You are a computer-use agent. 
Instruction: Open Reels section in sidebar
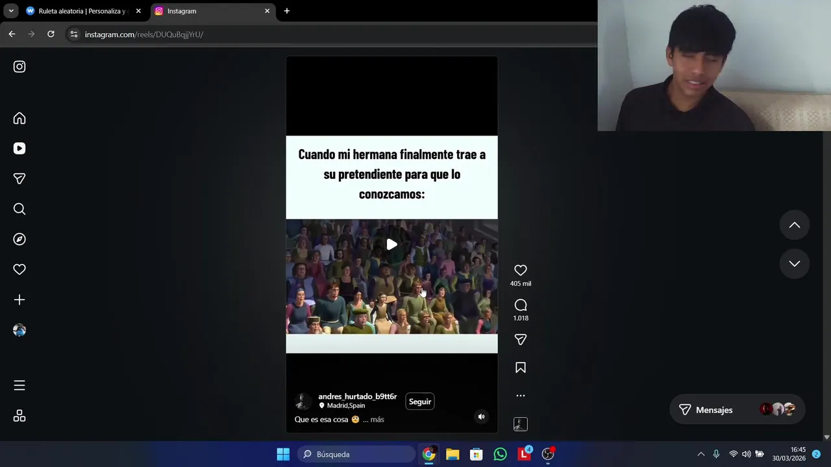point(19,149)
